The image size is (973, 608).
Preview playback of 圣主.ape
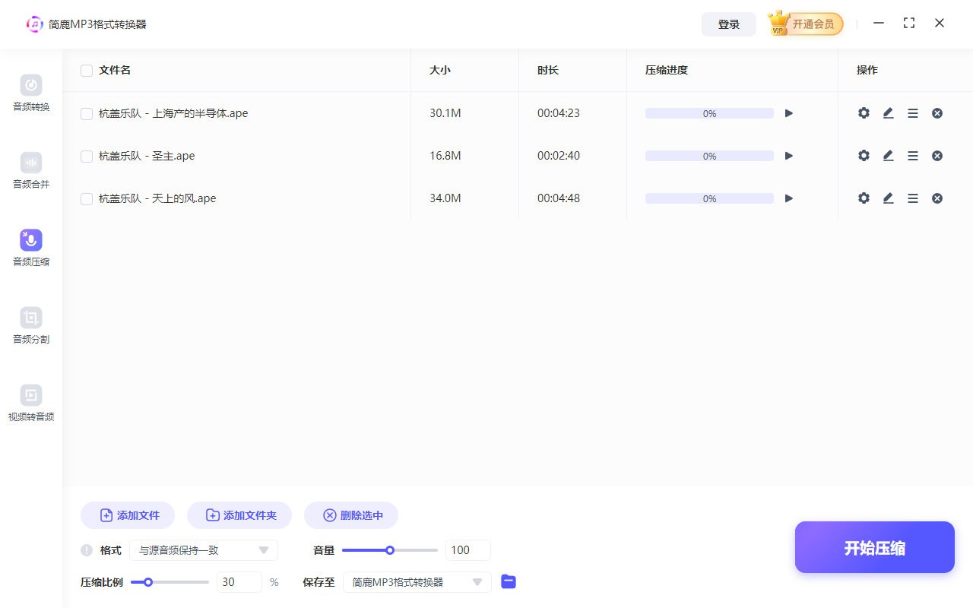[x=788, y=155]
